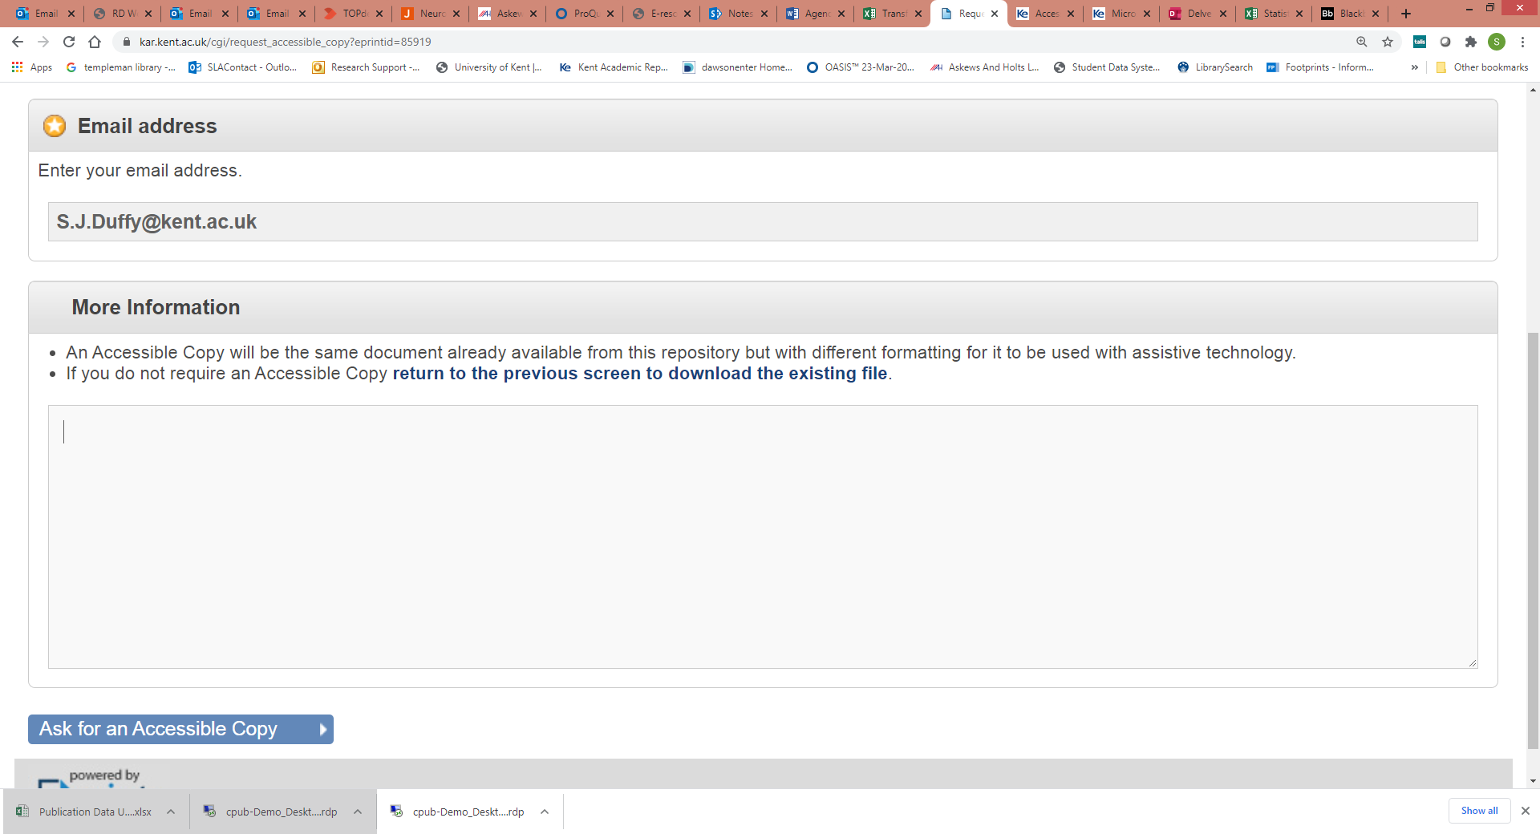Bookmark this page with the star icon
This screenshot has width=1540, height=834.
[x=1388, y=42]
